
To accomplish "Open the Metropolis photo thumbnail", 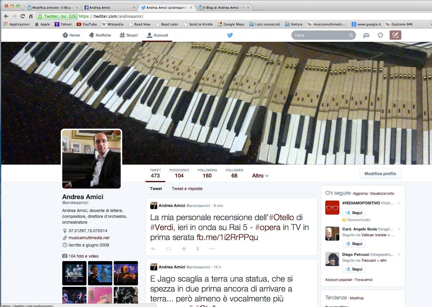I will pos(74,273).
